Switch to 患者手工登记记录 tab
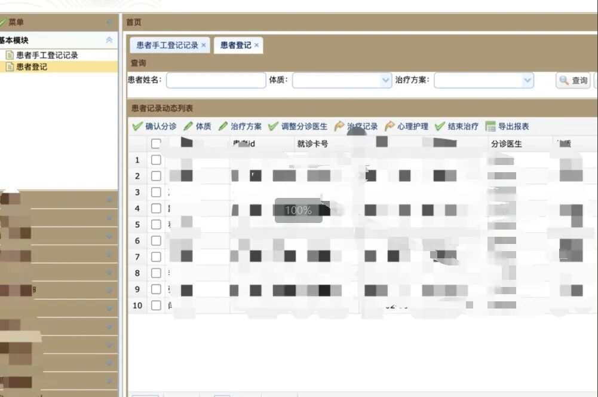598x397 pixels. coord(167,45)
